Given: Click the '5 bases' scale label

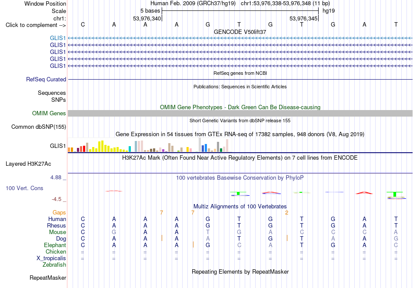Looking at the screenshot, I should tap(150, 11).
